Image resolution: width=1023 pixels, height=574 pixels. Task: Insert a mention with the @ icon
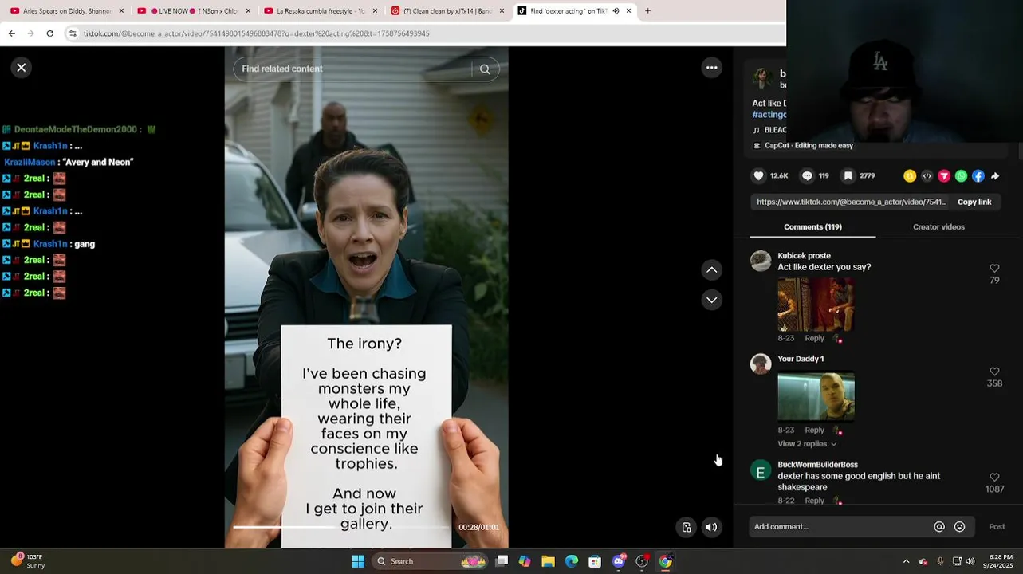939,527
